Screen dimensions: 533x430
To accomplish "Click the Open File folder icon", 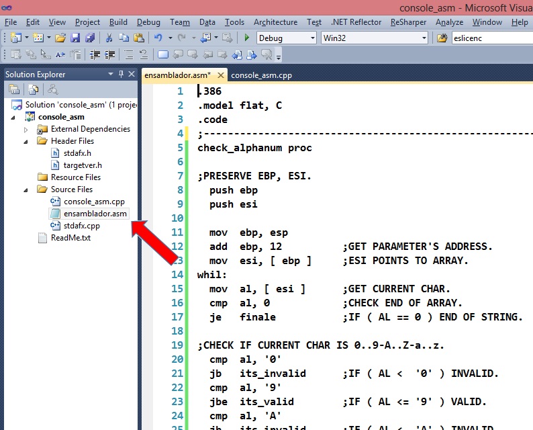I will pyautogui.click(x=60, y=38).
